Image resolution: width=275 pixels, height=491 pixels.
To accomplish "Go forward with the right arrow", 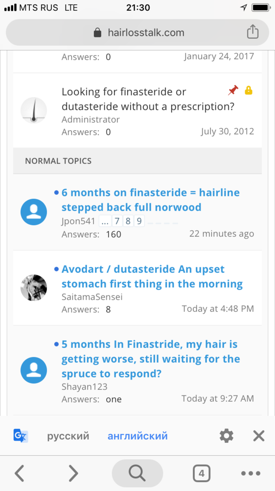I will pos(73,473).
